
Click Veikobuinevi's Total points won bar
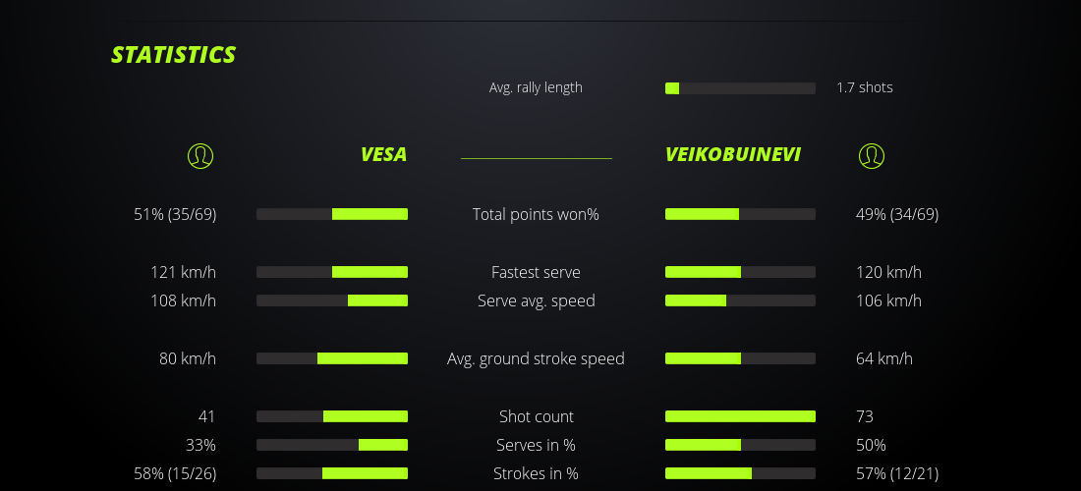coord(740,214)
